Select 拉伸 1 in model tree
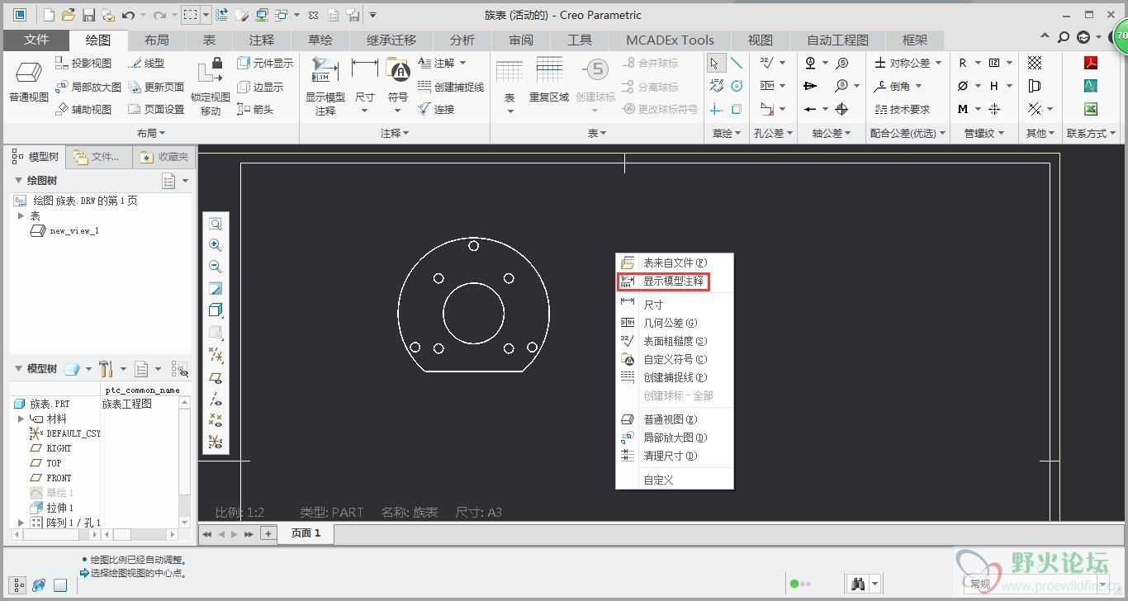Viewport: 1128px width, 601px height. [x=51, y=508]
